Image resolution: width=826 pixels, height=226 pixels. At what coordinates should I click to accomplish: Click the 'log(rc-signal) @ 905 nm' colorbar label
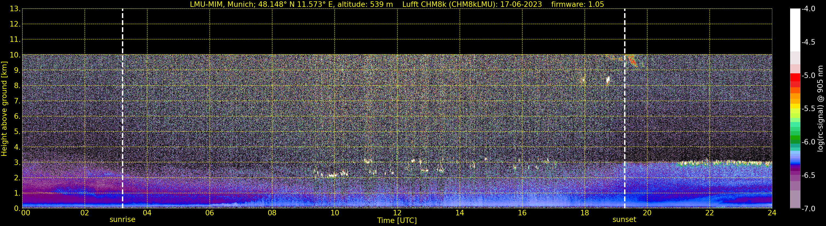(x=820, y=109)
